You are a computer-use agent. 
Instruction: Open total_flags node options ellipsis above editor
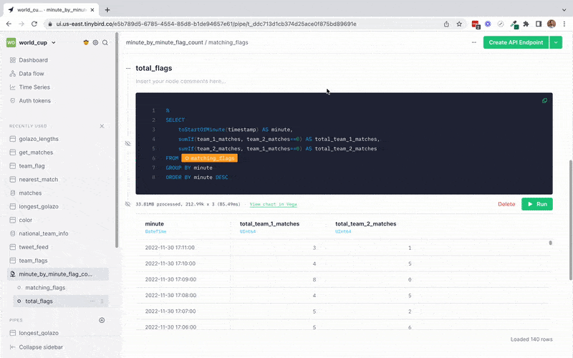[128, 69]
